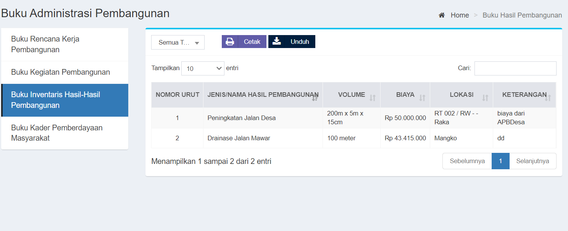Click the Home icon in the breadcrumb

442,15
